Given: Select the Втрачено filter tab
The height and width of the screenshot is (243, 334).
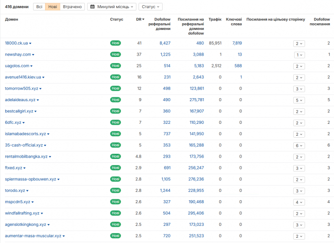Looking at the screenshot, I should (x=73, y=7).
